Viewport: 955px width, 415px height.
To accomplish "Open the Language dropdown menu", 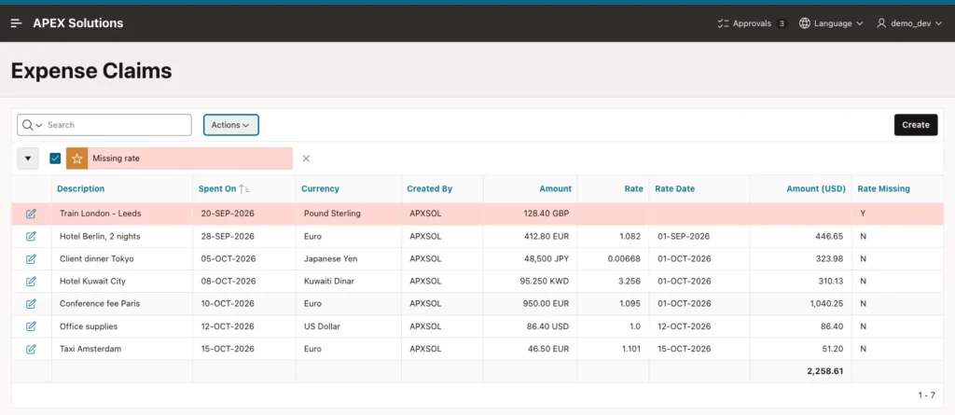I will point(831,23).
